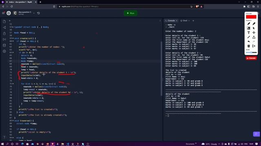
Task: Open the Replit sidebar hamburger menu
Action: [x=3, y=13]
